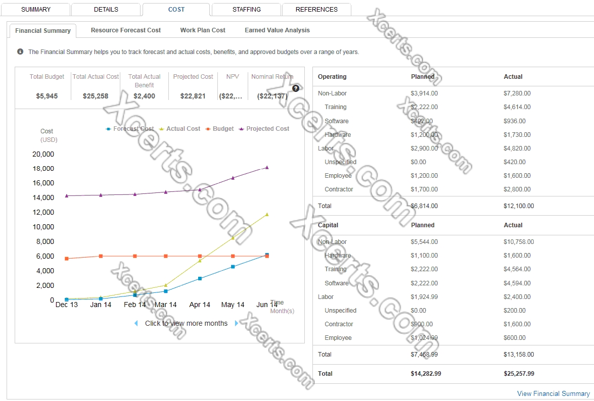Screen dimensions: 594x401
Task: Click the 'Click to view more months' text
Action: (187, 323)
